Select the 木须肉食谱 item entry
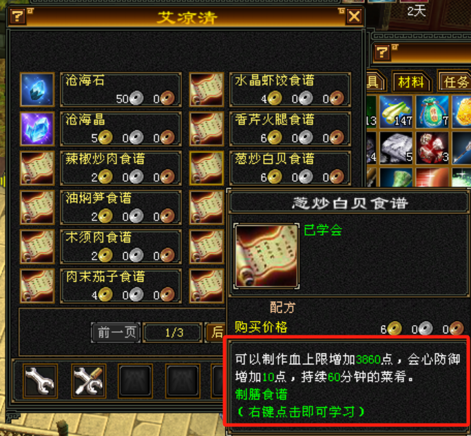This screenshot has width=471, height=436. (x=121, y=247)
